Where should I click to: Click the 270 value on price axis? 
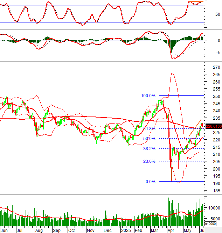pyautogui.click(x=217, y=67)
